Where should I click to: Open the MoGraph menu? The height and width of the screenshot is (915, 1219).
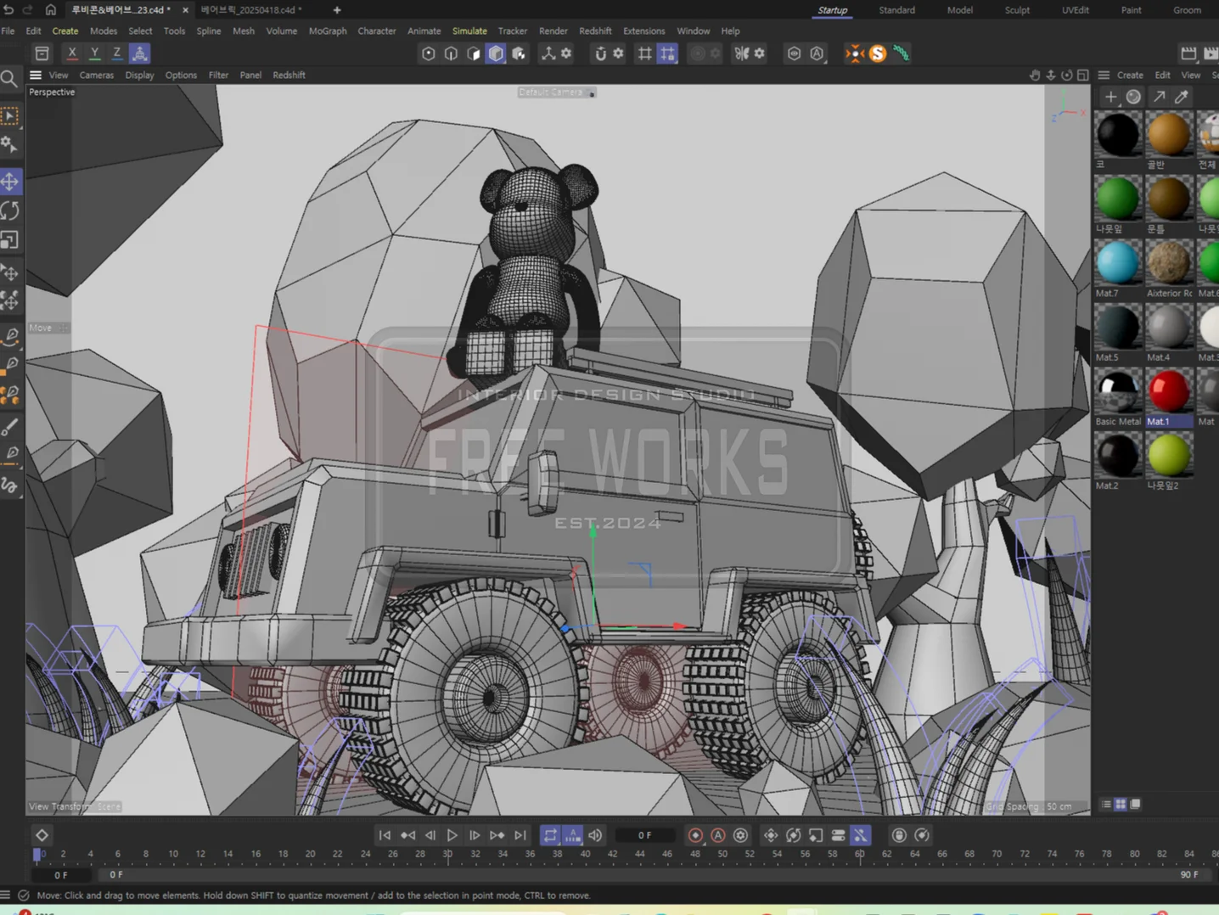pos(328,31)
